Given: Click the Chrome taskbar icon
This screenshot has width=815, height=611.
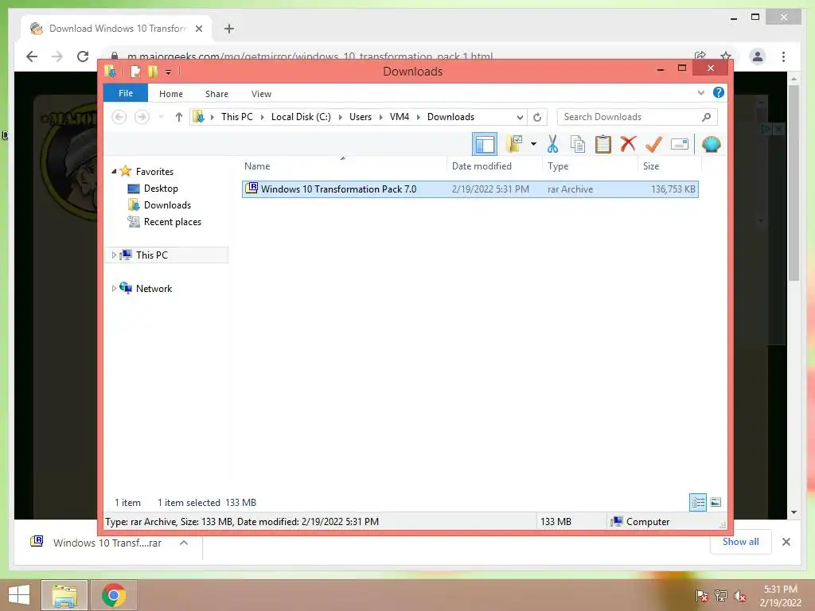Looking at the screenshot, I should pyautogui.click(x=114, y=595).
